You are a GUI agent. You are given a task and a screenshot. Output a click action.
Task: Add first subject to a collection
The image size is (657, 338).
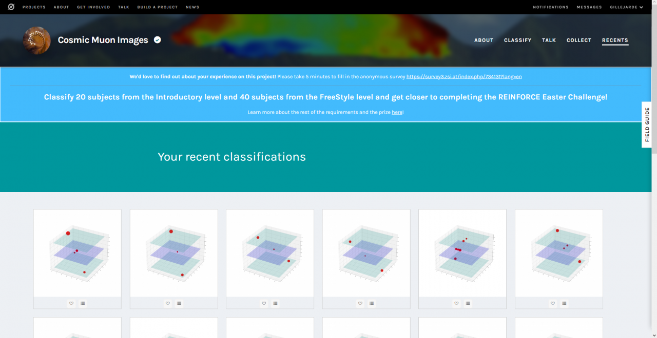[x=83, y=303]
